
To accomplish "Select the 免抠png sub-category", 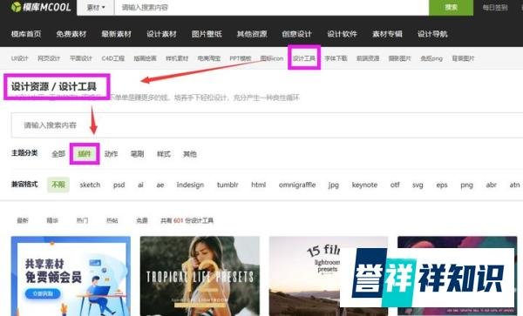I will pyautogui.click(x=431, y=58).
